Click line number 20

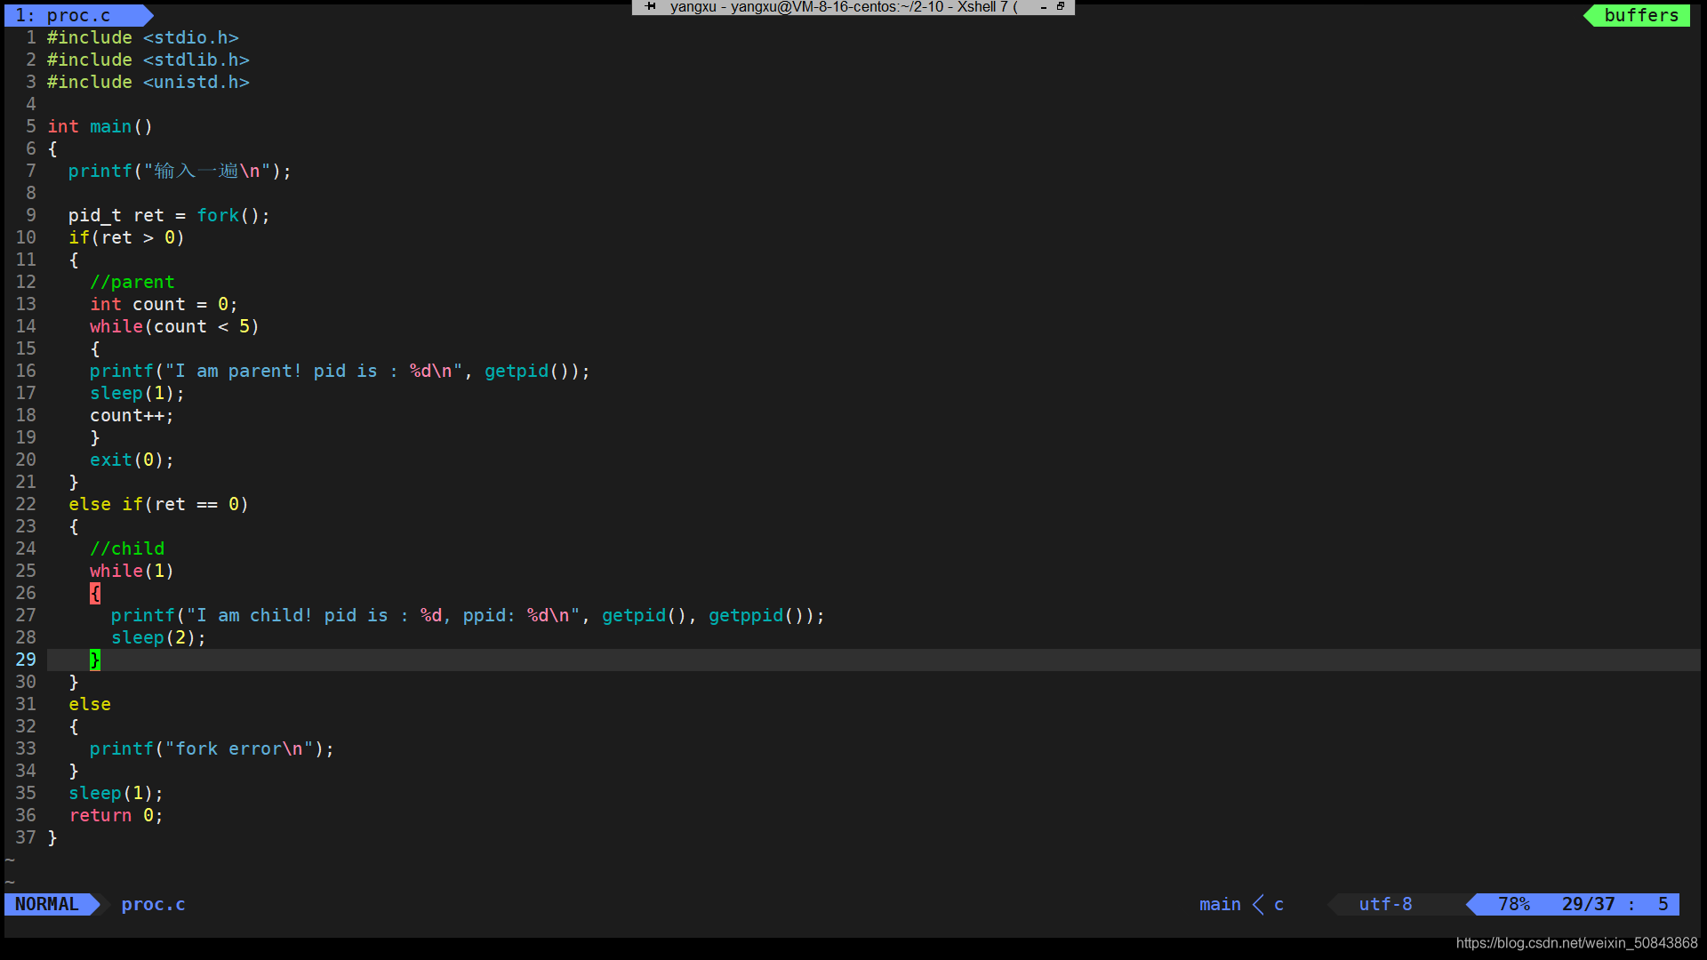point(26,460)
